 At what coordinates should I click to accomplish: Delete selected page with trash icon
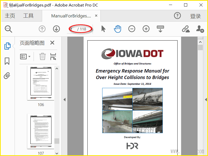42,56
